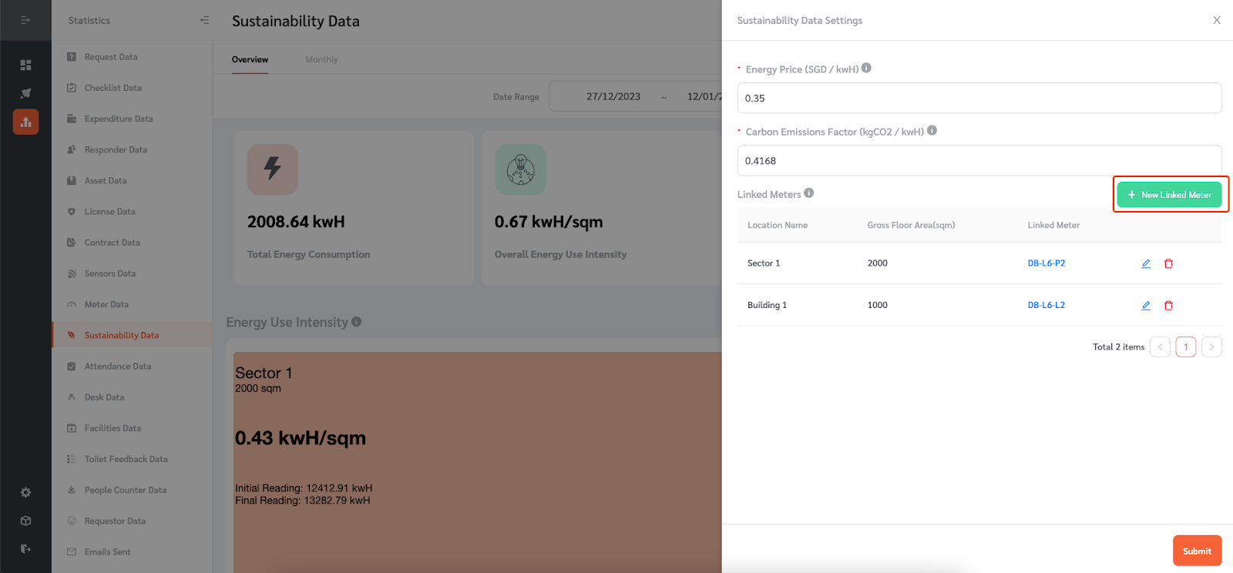Image resolution: width=1233 pixels, height=573 pixels.
Task: Click the Energy Price input field
Action: pos(979,98)
